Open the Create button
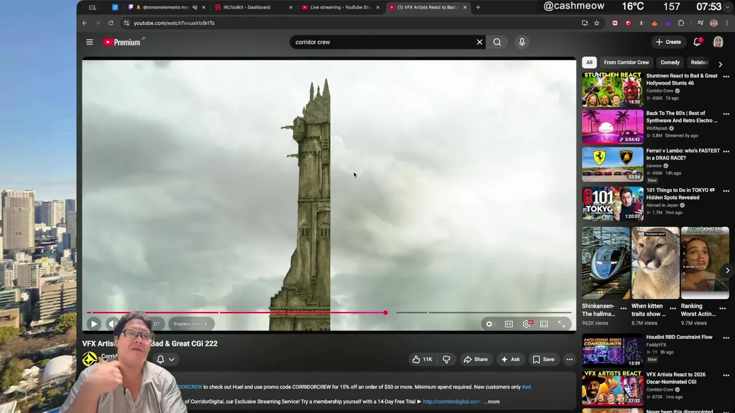Viewport: 735px width, 413px height. coord(668,42)
